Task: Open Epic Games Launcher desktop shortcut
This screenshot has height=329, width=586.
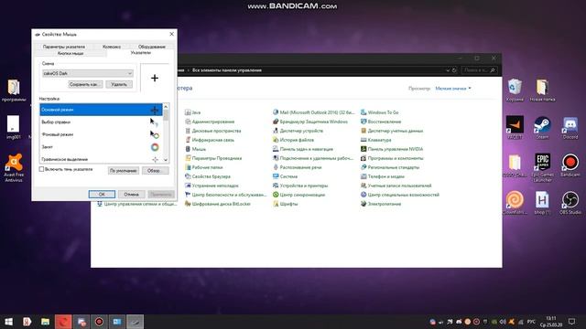Action: pos(542,168)
